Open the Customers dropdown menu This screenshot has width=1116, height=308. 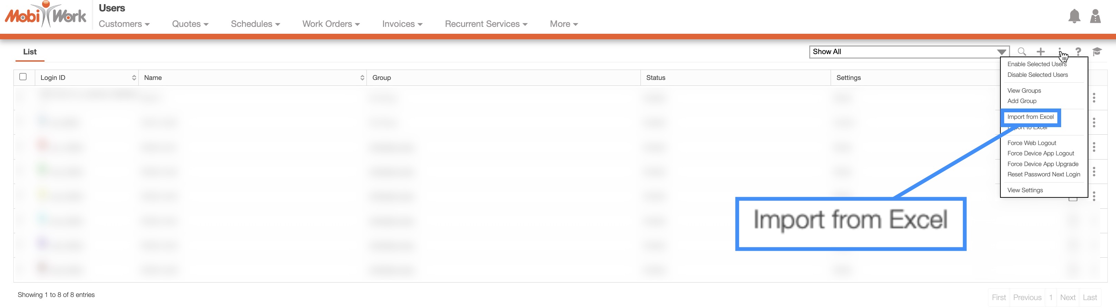point(124,24)
